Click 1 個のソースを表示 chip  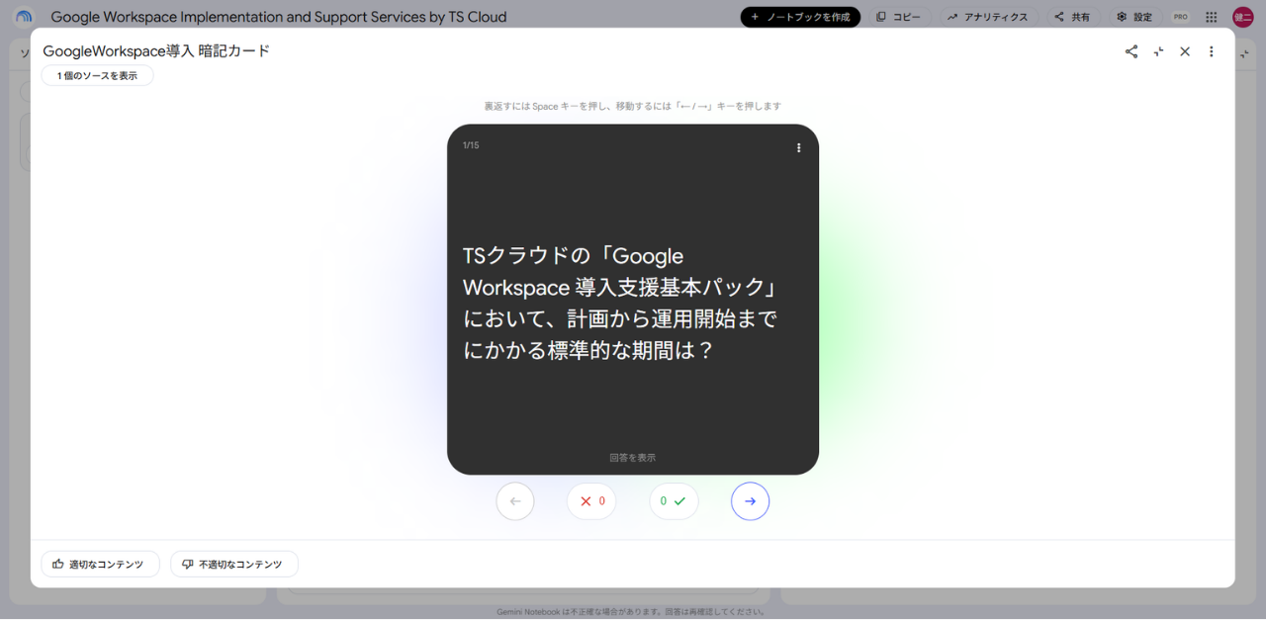click(97, 75)
